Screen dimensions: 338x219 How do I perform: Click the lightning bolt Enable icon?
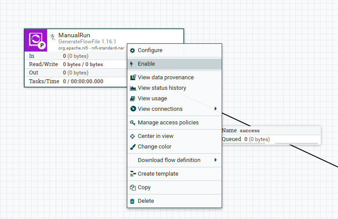132,64
